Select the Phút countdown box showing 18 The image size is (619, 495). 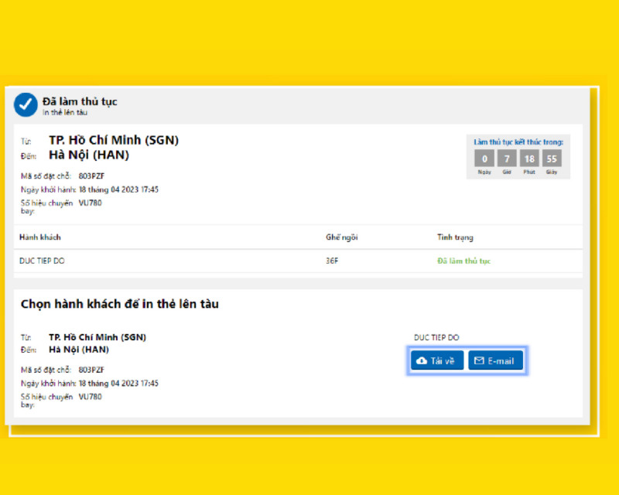tap(528, 159)
